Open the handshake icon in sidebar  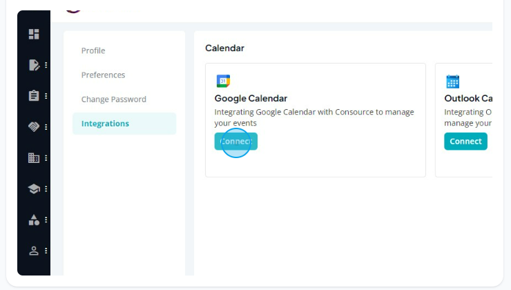click(34, 126)
